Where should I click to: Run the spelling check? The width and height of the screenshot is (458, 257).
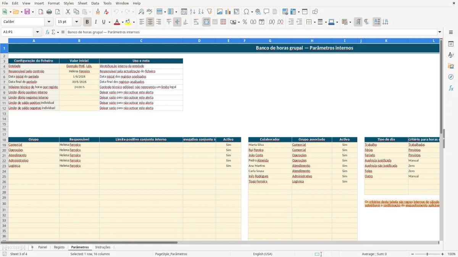pos(149,12)
